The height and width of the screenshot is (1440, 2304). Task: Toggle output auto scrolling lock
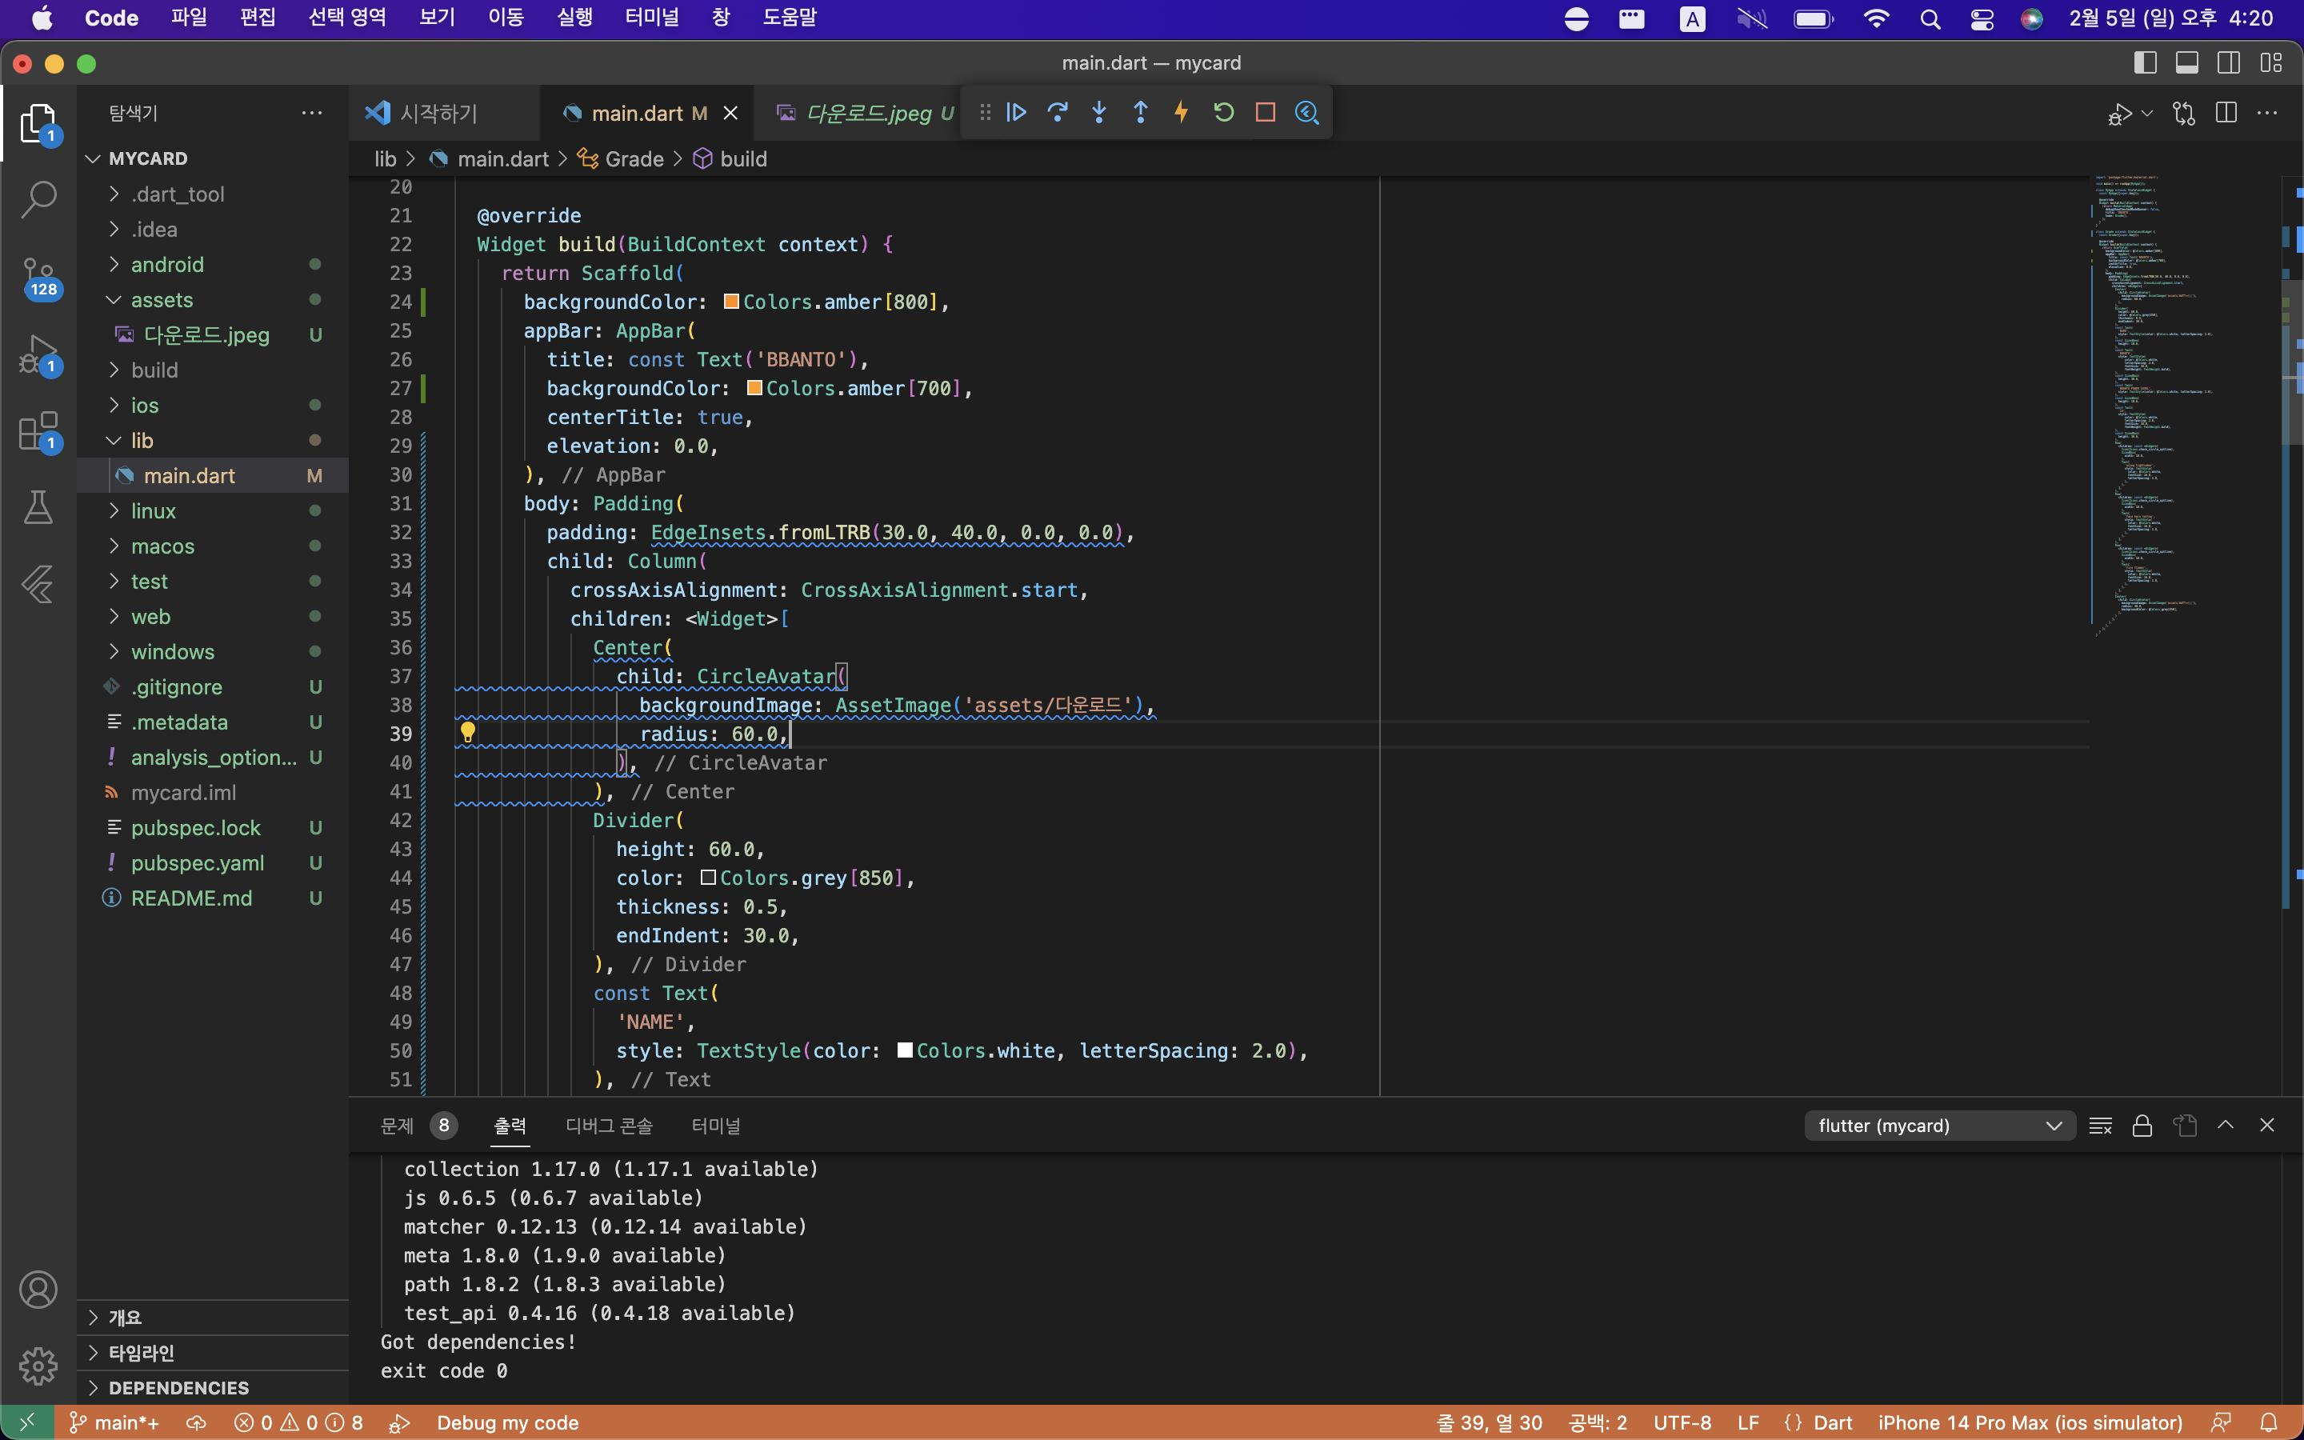point(2142,1126)
